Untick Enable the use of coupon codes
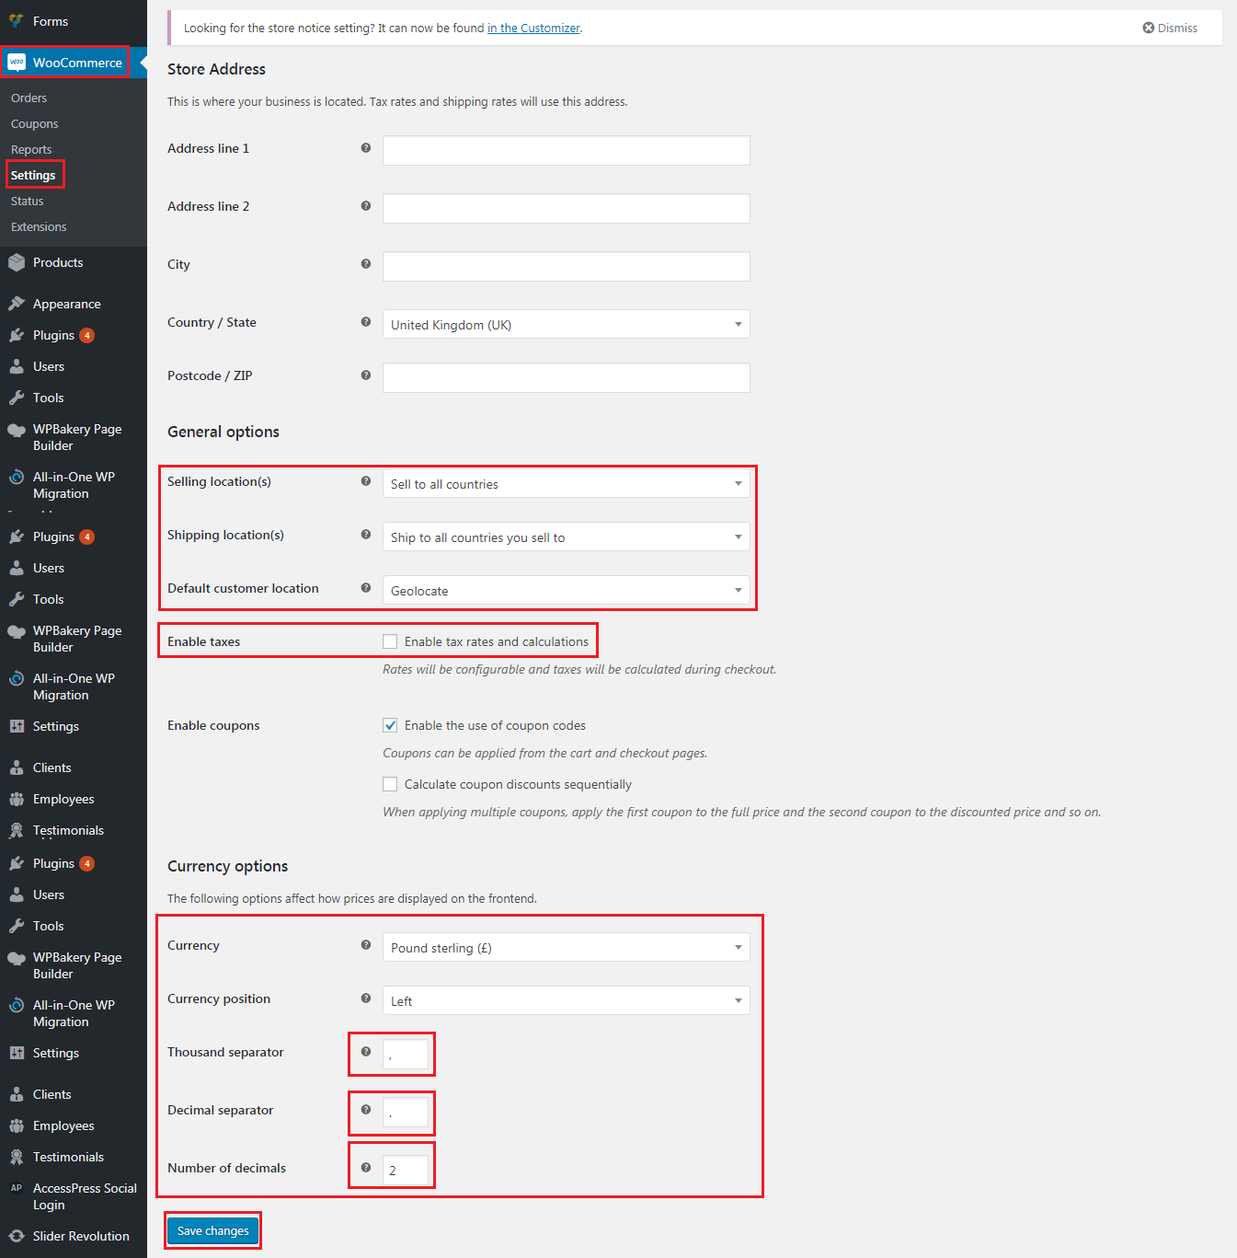Screen dimensions: 1237x1258 pos(390,725)
